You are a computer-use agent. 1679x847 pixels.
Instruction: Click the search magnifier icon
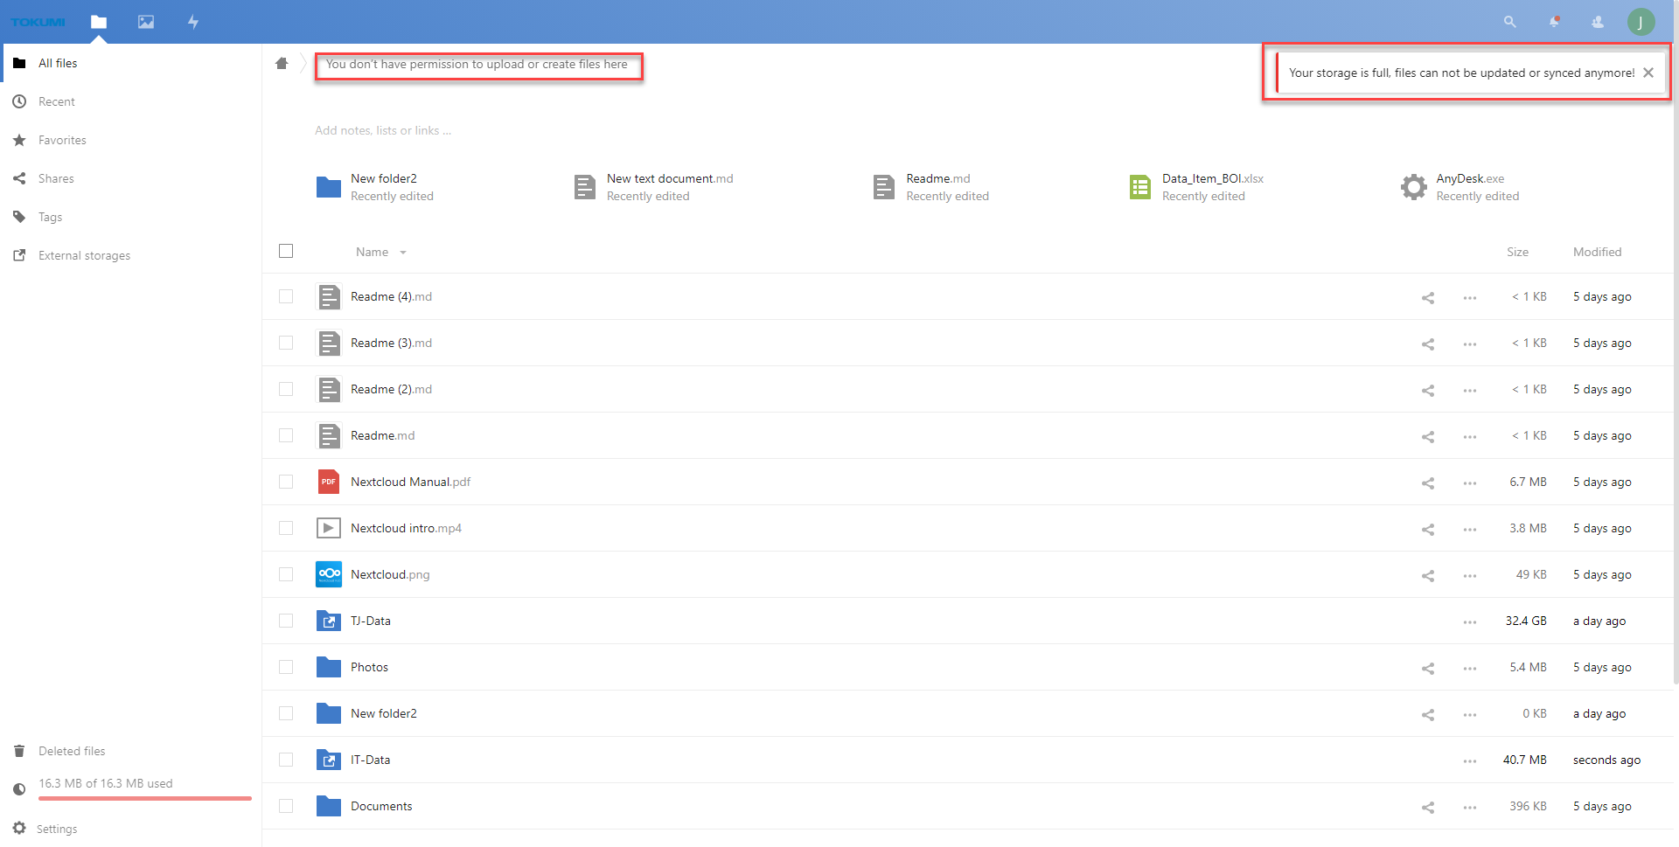[x=1509, y=22]
